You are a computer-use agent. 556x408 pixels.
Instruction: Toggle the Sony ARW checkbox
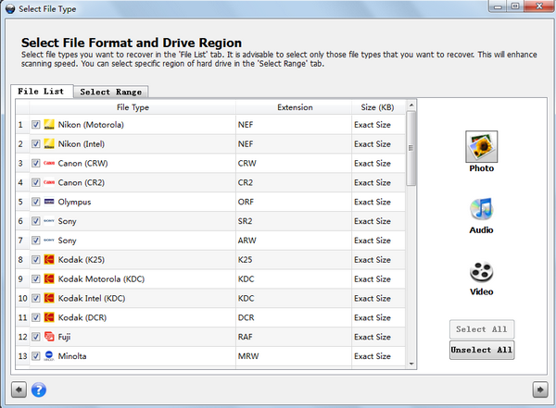click(35, 241)
